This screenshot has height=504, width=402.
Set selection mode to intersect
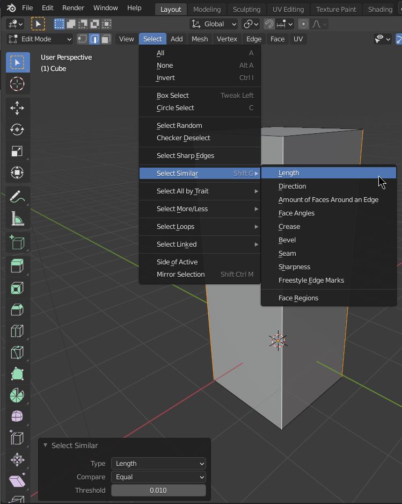pyautogui.click(x=107, y=24)
